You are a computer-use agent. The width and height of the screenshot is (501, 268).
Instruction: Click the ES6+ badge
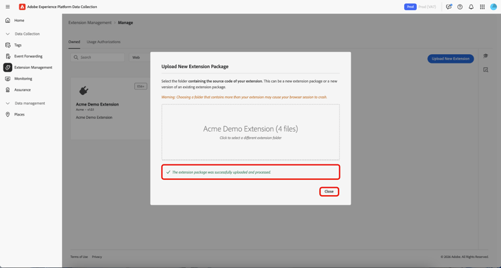[140, 86]
